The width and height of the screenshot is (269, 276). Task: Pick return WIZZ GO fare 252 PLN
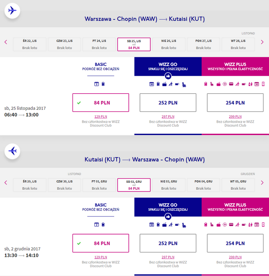(168, 244)
